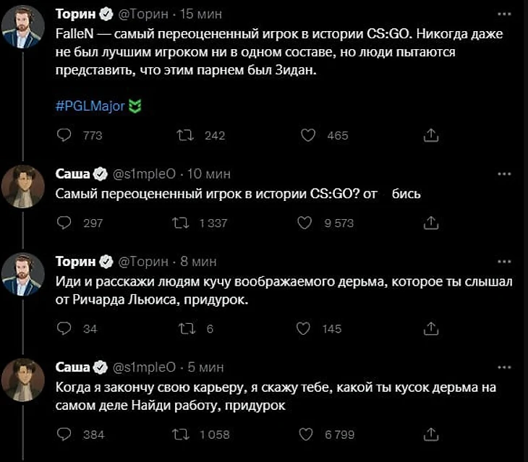The height and width of the screenshot is (462, 528).
Task: Like the tweet with 465 likes
Action: pyautogui.click(x=309, y=135)
